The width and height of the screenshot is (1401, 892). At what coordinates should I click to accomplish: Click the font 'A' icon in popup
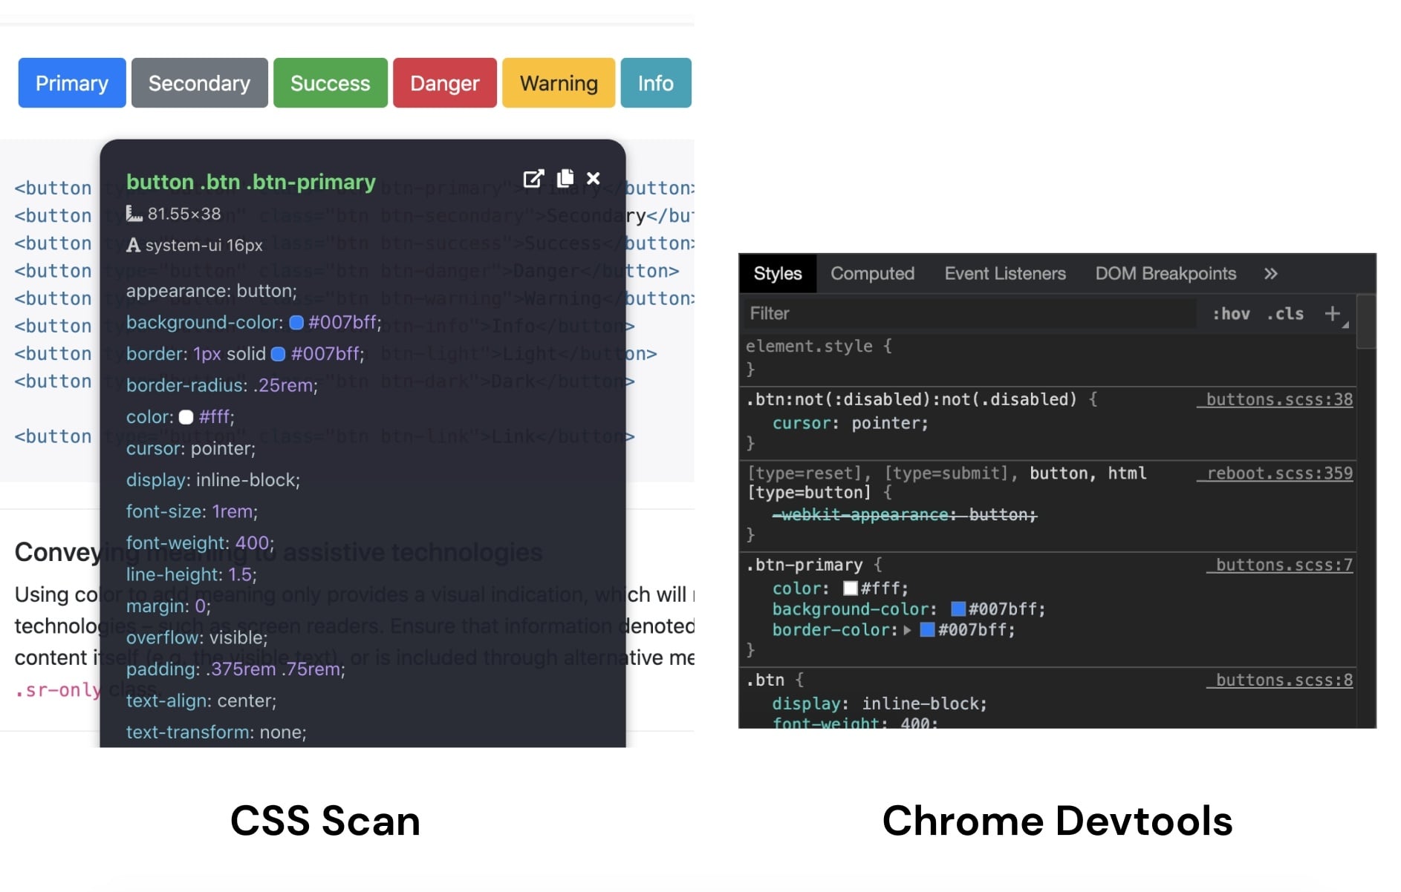point(133,245)
